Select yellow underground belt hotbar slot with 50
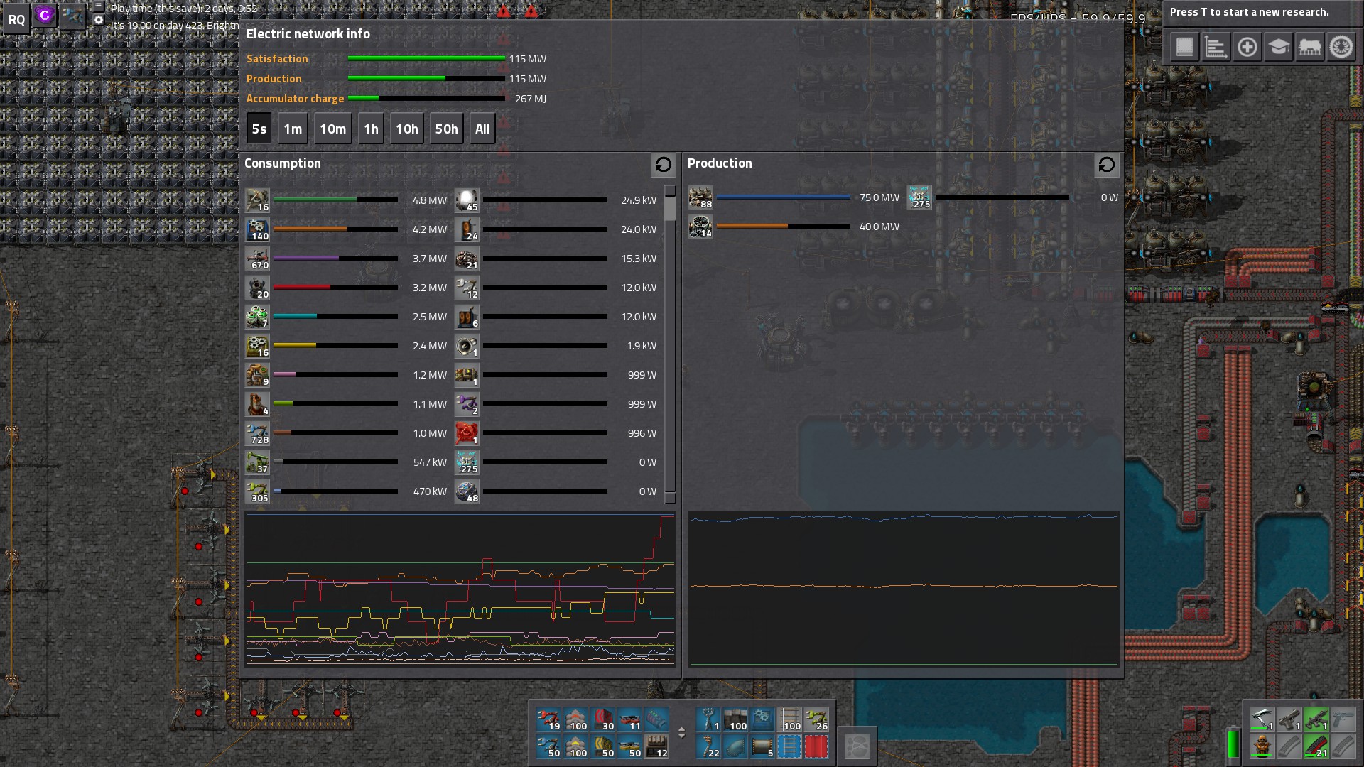The image size is (1364, 767). point(602,746)
